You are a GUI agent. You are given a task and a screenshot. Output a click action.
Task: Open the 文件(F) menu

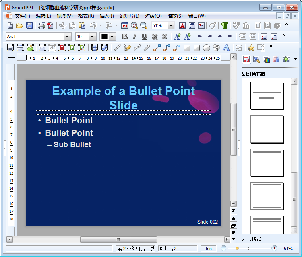click(23, 16)
